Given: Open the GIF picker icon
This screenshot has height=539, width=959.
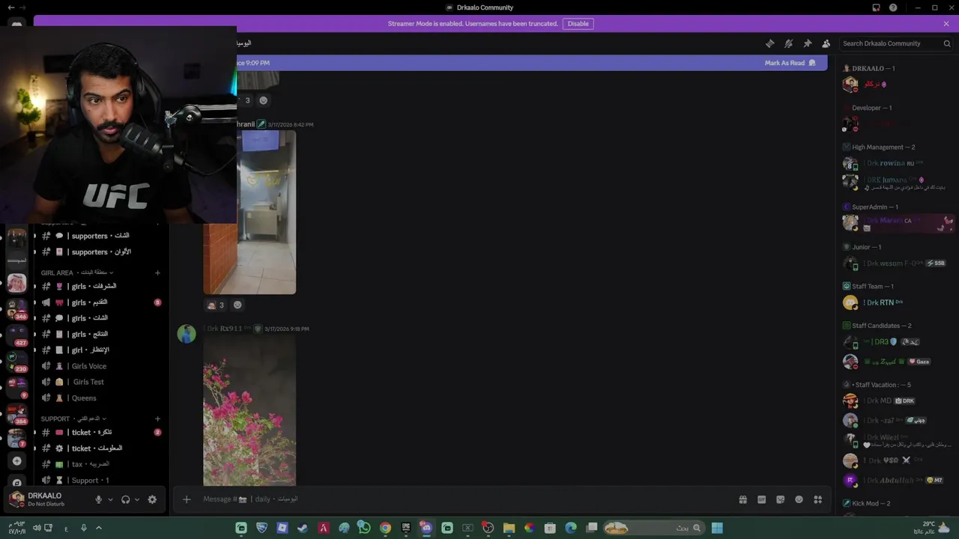Looking at the screenshot, I should click(x=761, y=499).
